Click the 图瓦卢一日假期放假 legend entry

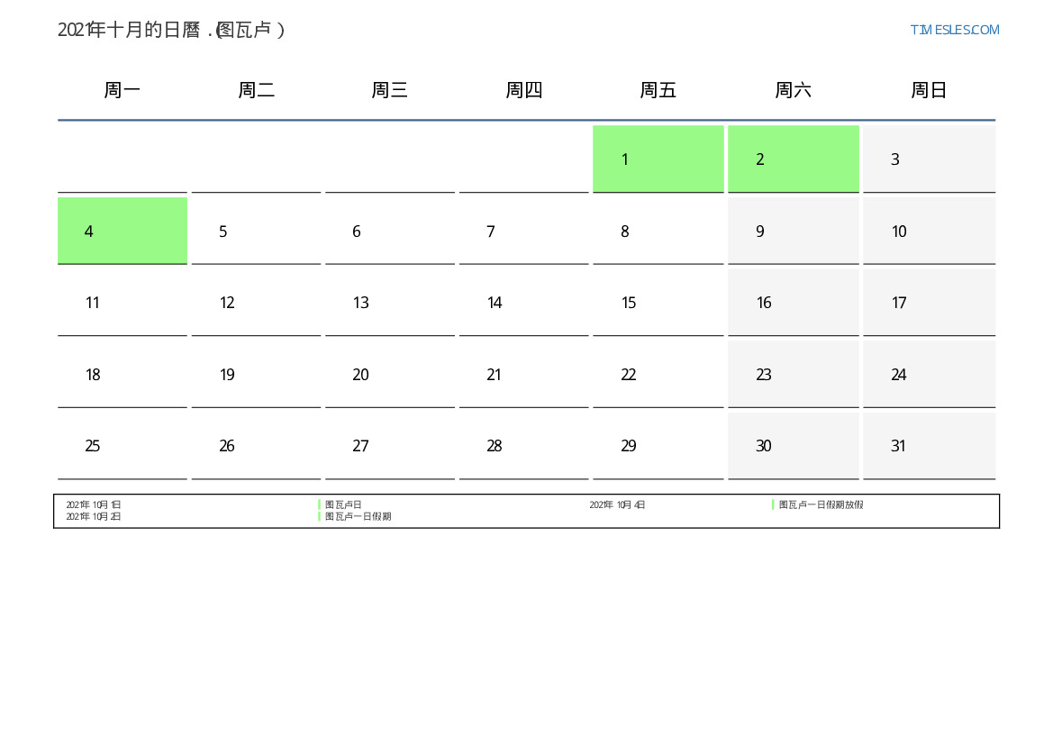pyautogui.click(x=821, y=505)
